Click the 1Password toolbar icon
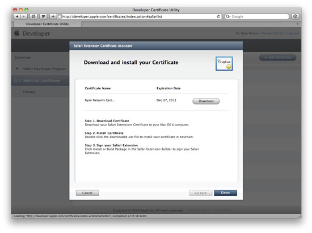312x233 pixels. 43,16
